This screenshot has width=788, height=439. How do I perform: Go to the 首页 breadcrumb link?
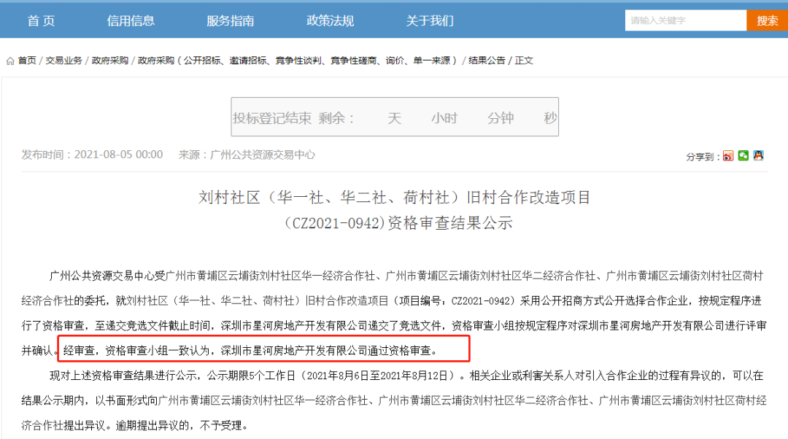(27, 61)
